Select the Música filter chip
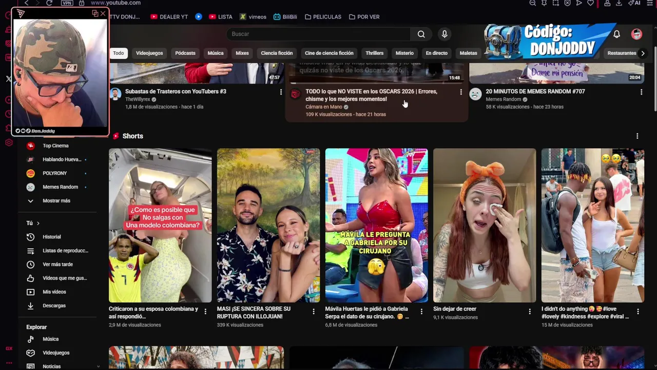This screenshot has width=657, height=370. point(216,53)
